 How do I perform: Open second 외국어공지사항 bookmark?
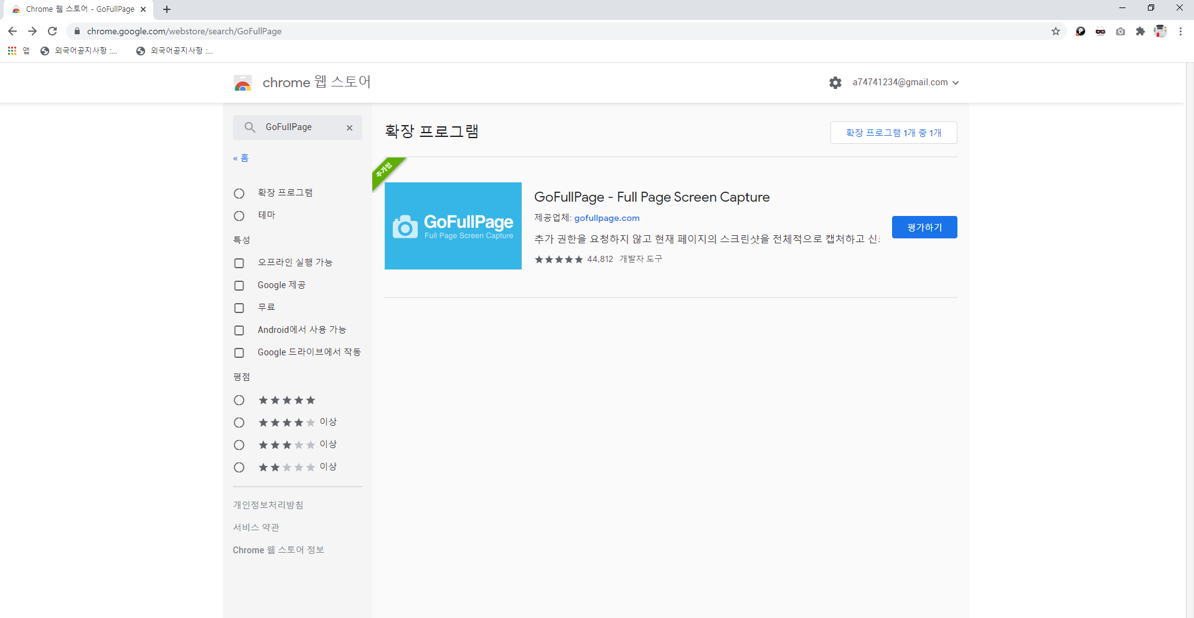click(174, 51)
